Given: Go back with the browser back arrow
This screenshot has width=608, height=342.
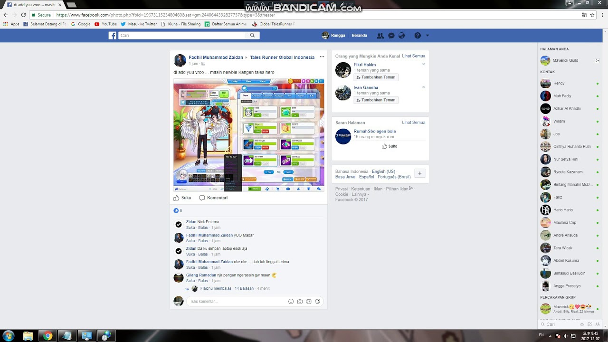Looking at the screenshot, I should tap(6, 15).
